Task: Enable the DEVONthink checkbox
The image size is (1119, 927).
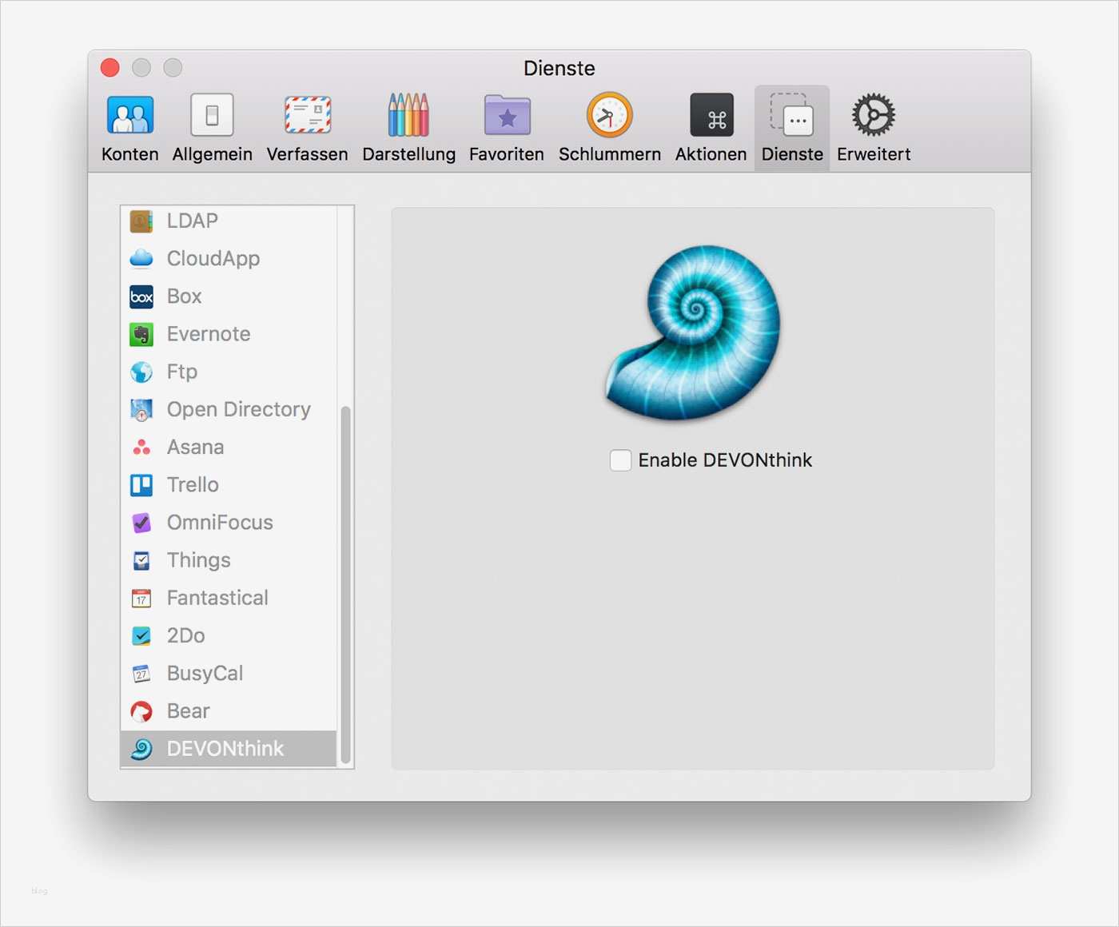Action: tap(620, 460)
